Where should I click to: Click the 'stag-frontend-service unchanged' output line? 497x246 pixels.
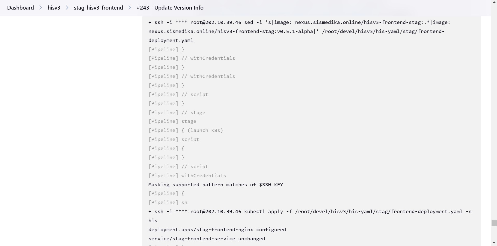click(207, 239)
